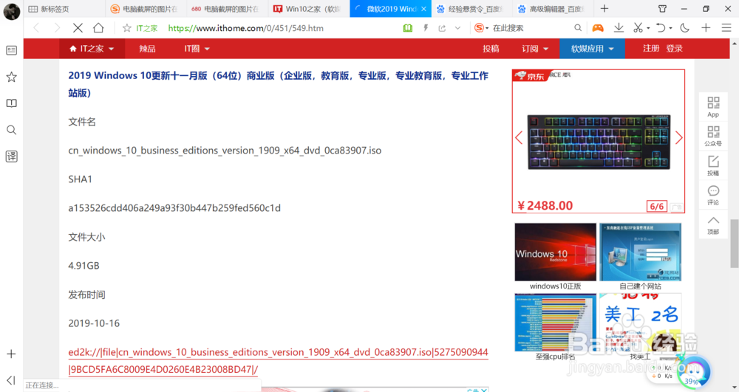This screenshot has height=392, width=739.
Task: Expand the 软媒应用 dropdown
Action: pos(593,49)
